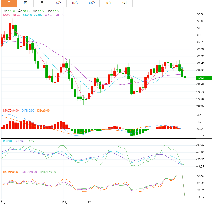This screenshot has width=215, height=209.
Task: Click the 85.32 price axis label
Action: coord(201,49)
